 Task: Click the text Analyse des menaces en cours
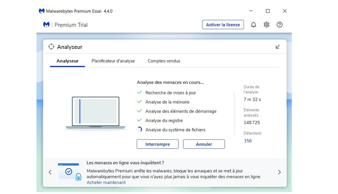(x=170, y=82)
